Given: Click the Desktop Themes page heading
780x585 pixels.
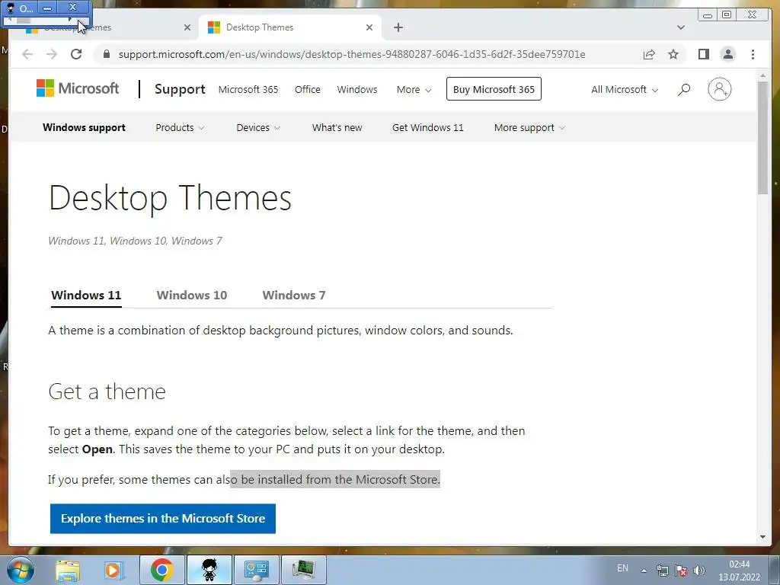Looking at the screenshot, I should [170, 198].
